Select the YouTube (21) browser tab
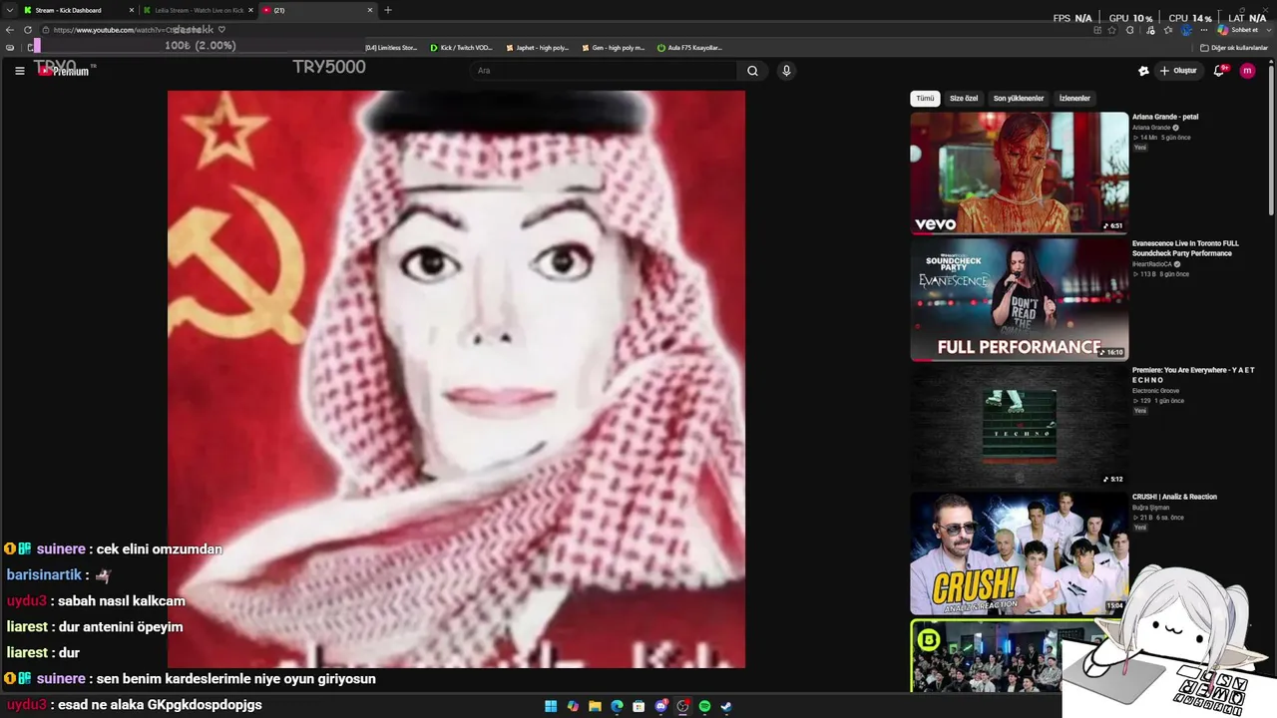Screen dimensions: 1277x718 click(317, 10)
